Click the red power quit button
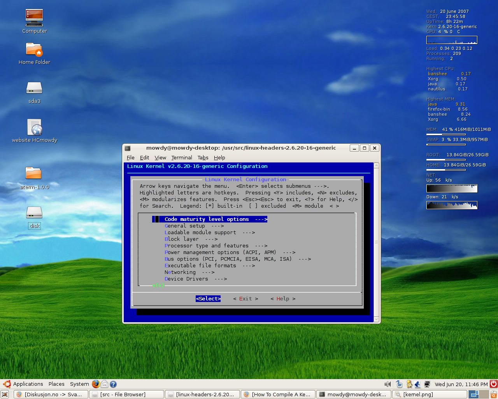Viewport: 498px width, 399px height. point(493,384)
